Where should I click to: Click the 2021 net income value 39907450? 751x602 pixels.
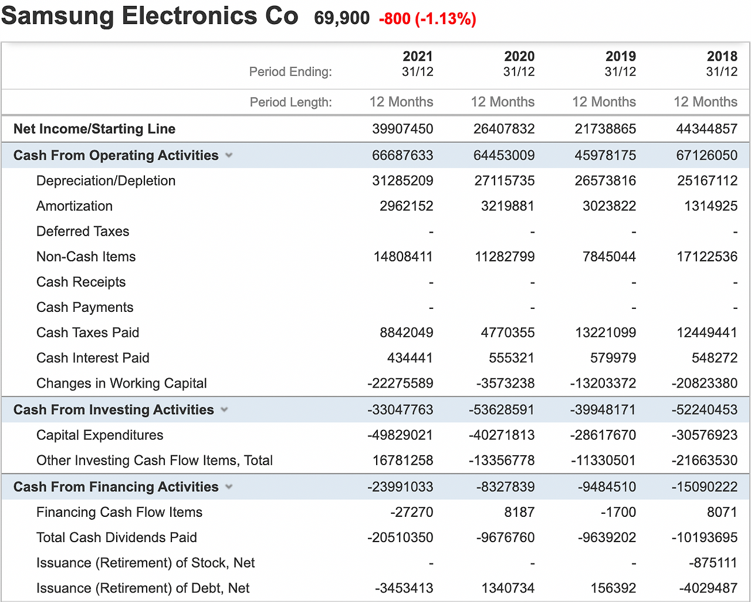tap(402, 129)
